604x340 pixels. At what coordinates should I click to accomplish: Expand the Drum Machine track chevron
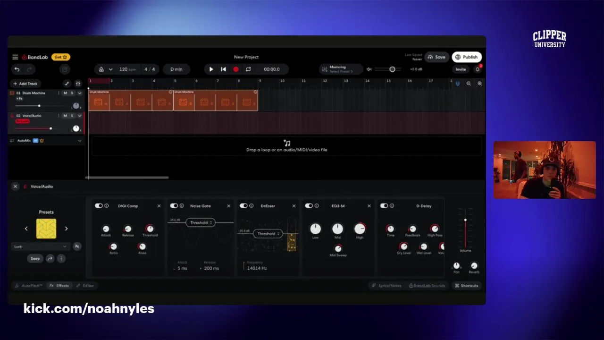[x=79, y=93]
